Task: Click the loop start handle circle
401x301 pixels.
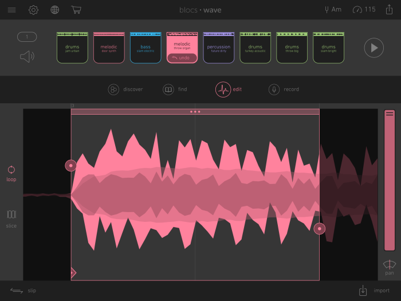Action: 71,166
